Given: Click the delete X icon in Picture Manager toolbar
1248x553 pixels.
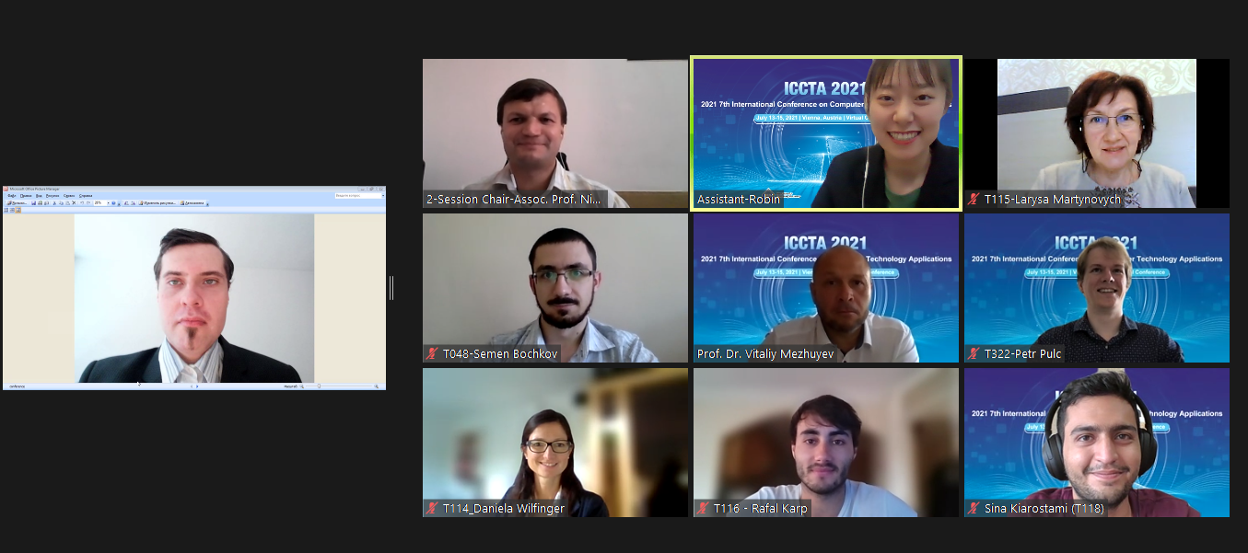Looking at the screenshot, I should (x=74, y=203).
